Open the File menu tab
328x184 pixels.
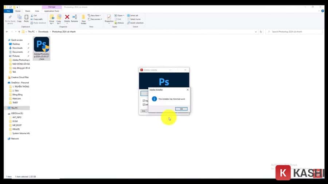click(x=8, y=11)
